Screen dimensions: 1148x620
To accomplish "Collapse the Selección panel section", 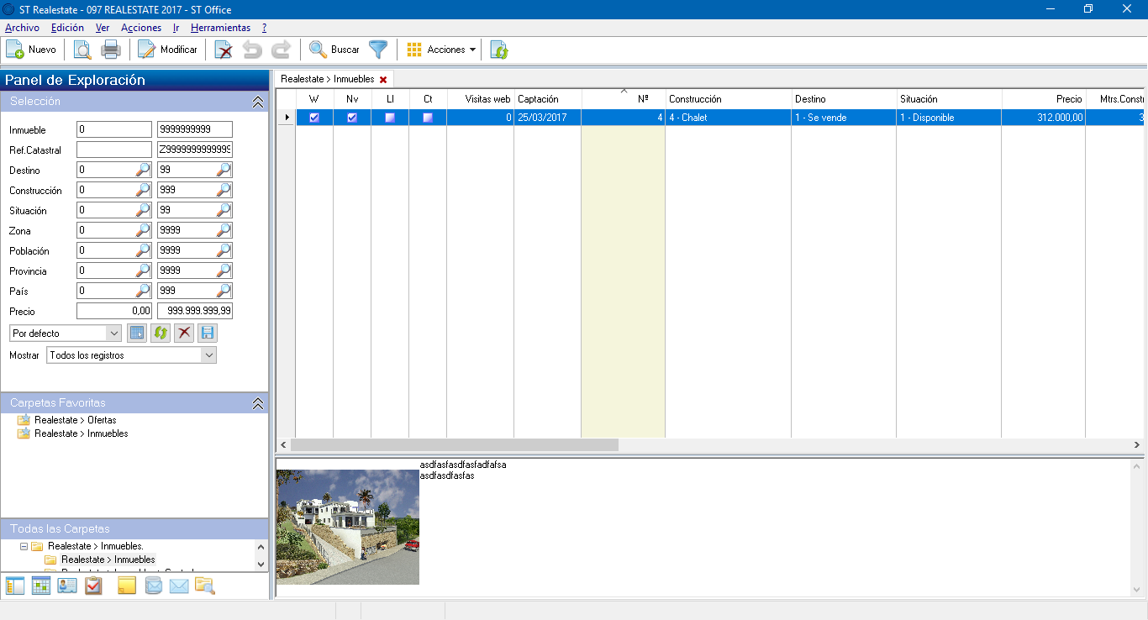I will coord(258,101).
